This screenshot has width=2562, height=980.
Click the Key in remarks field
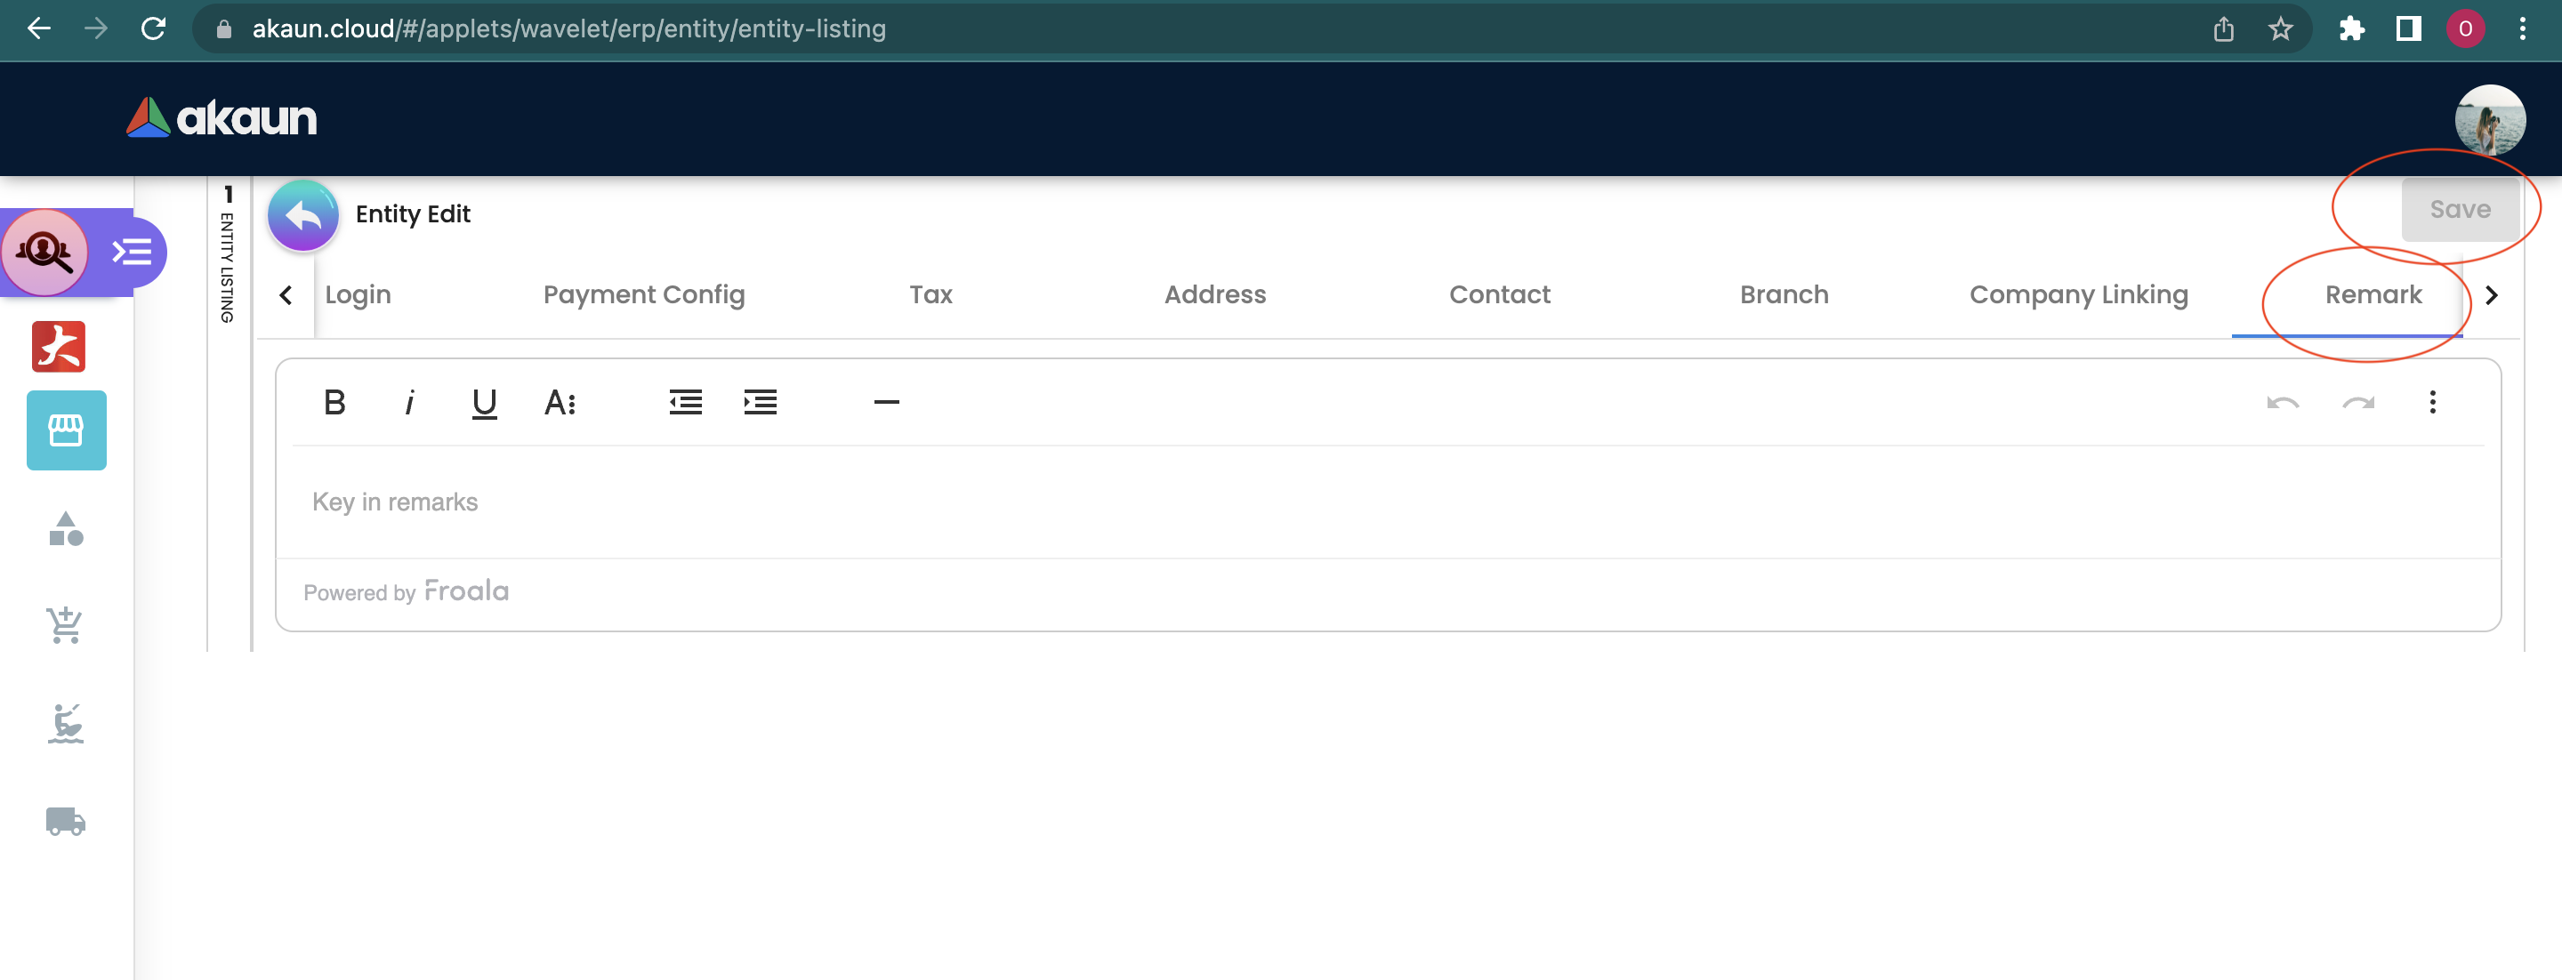click(1388, 502)
